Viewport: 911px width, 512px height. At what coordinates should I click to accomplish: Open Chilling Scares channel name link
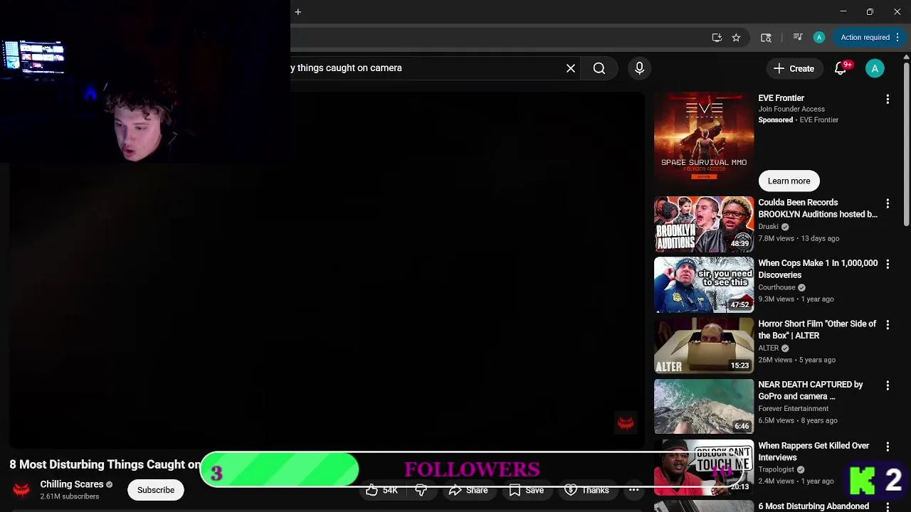pos(72,484)
